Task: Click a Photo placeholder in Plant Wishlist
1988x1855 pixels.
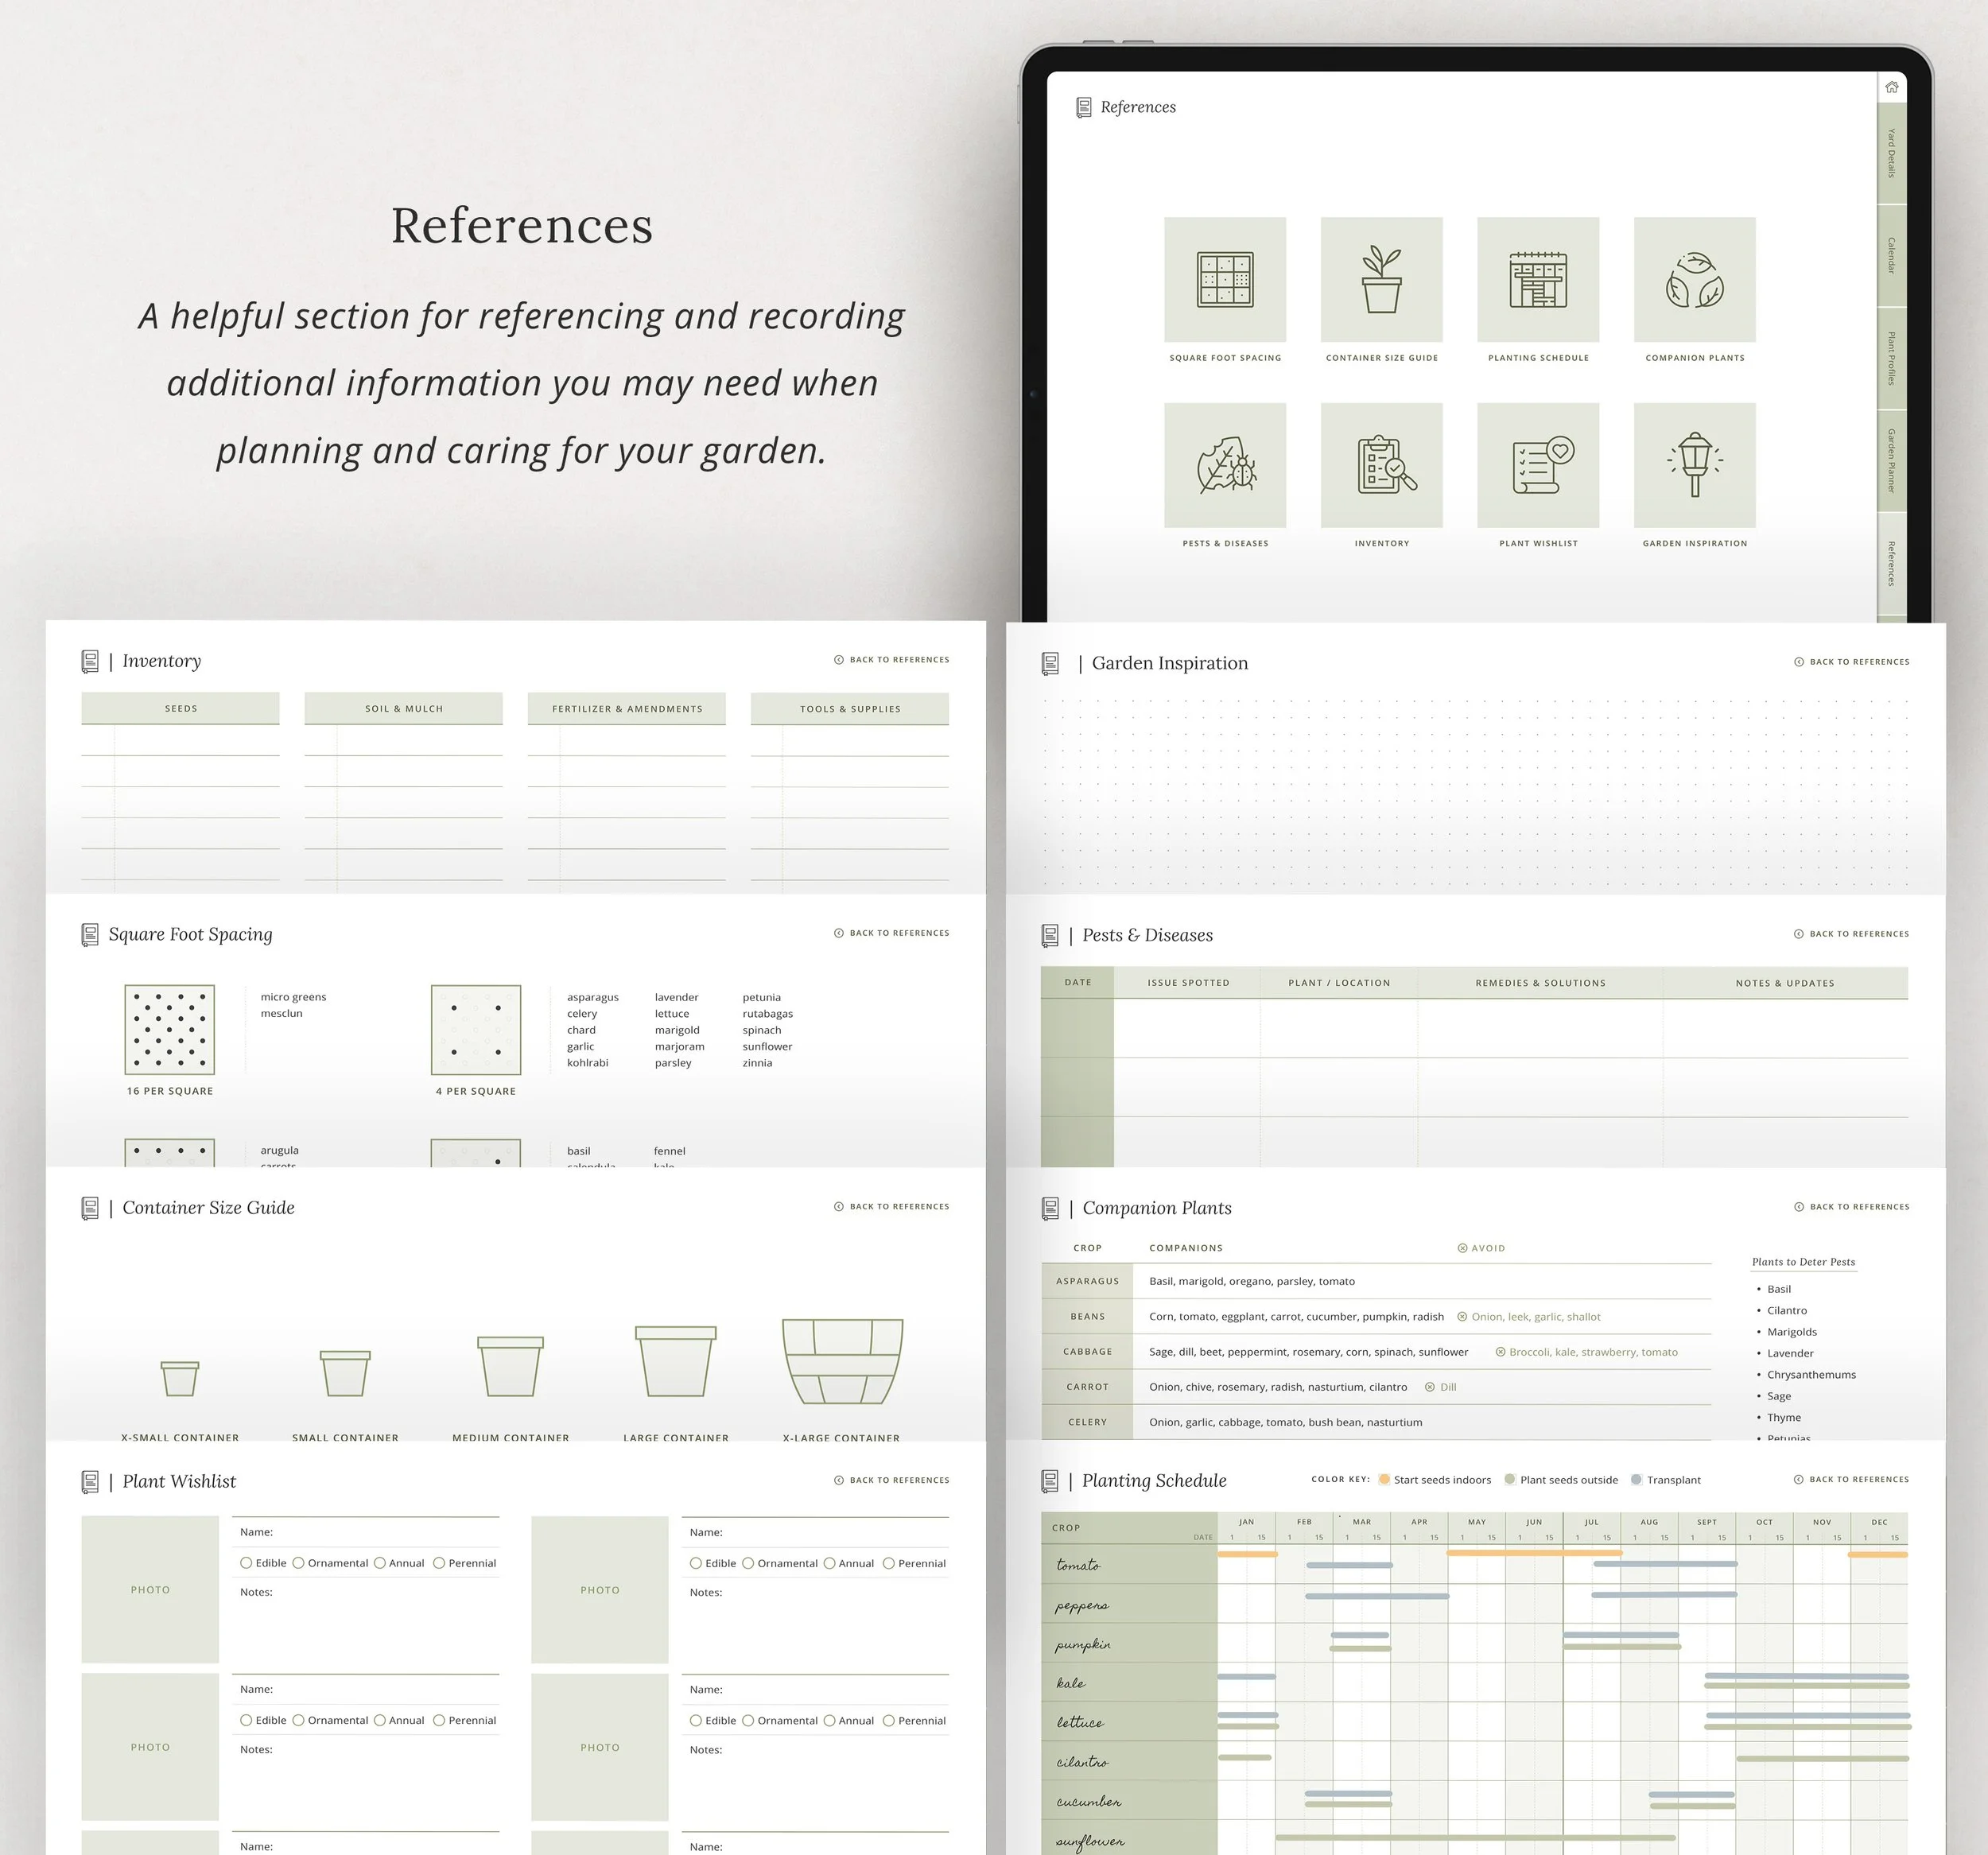Action: (150, 1589)
